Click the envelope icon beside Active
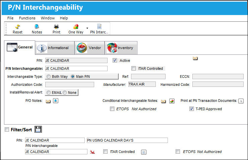The image size is (248, 160). click(x=195, y=58)
